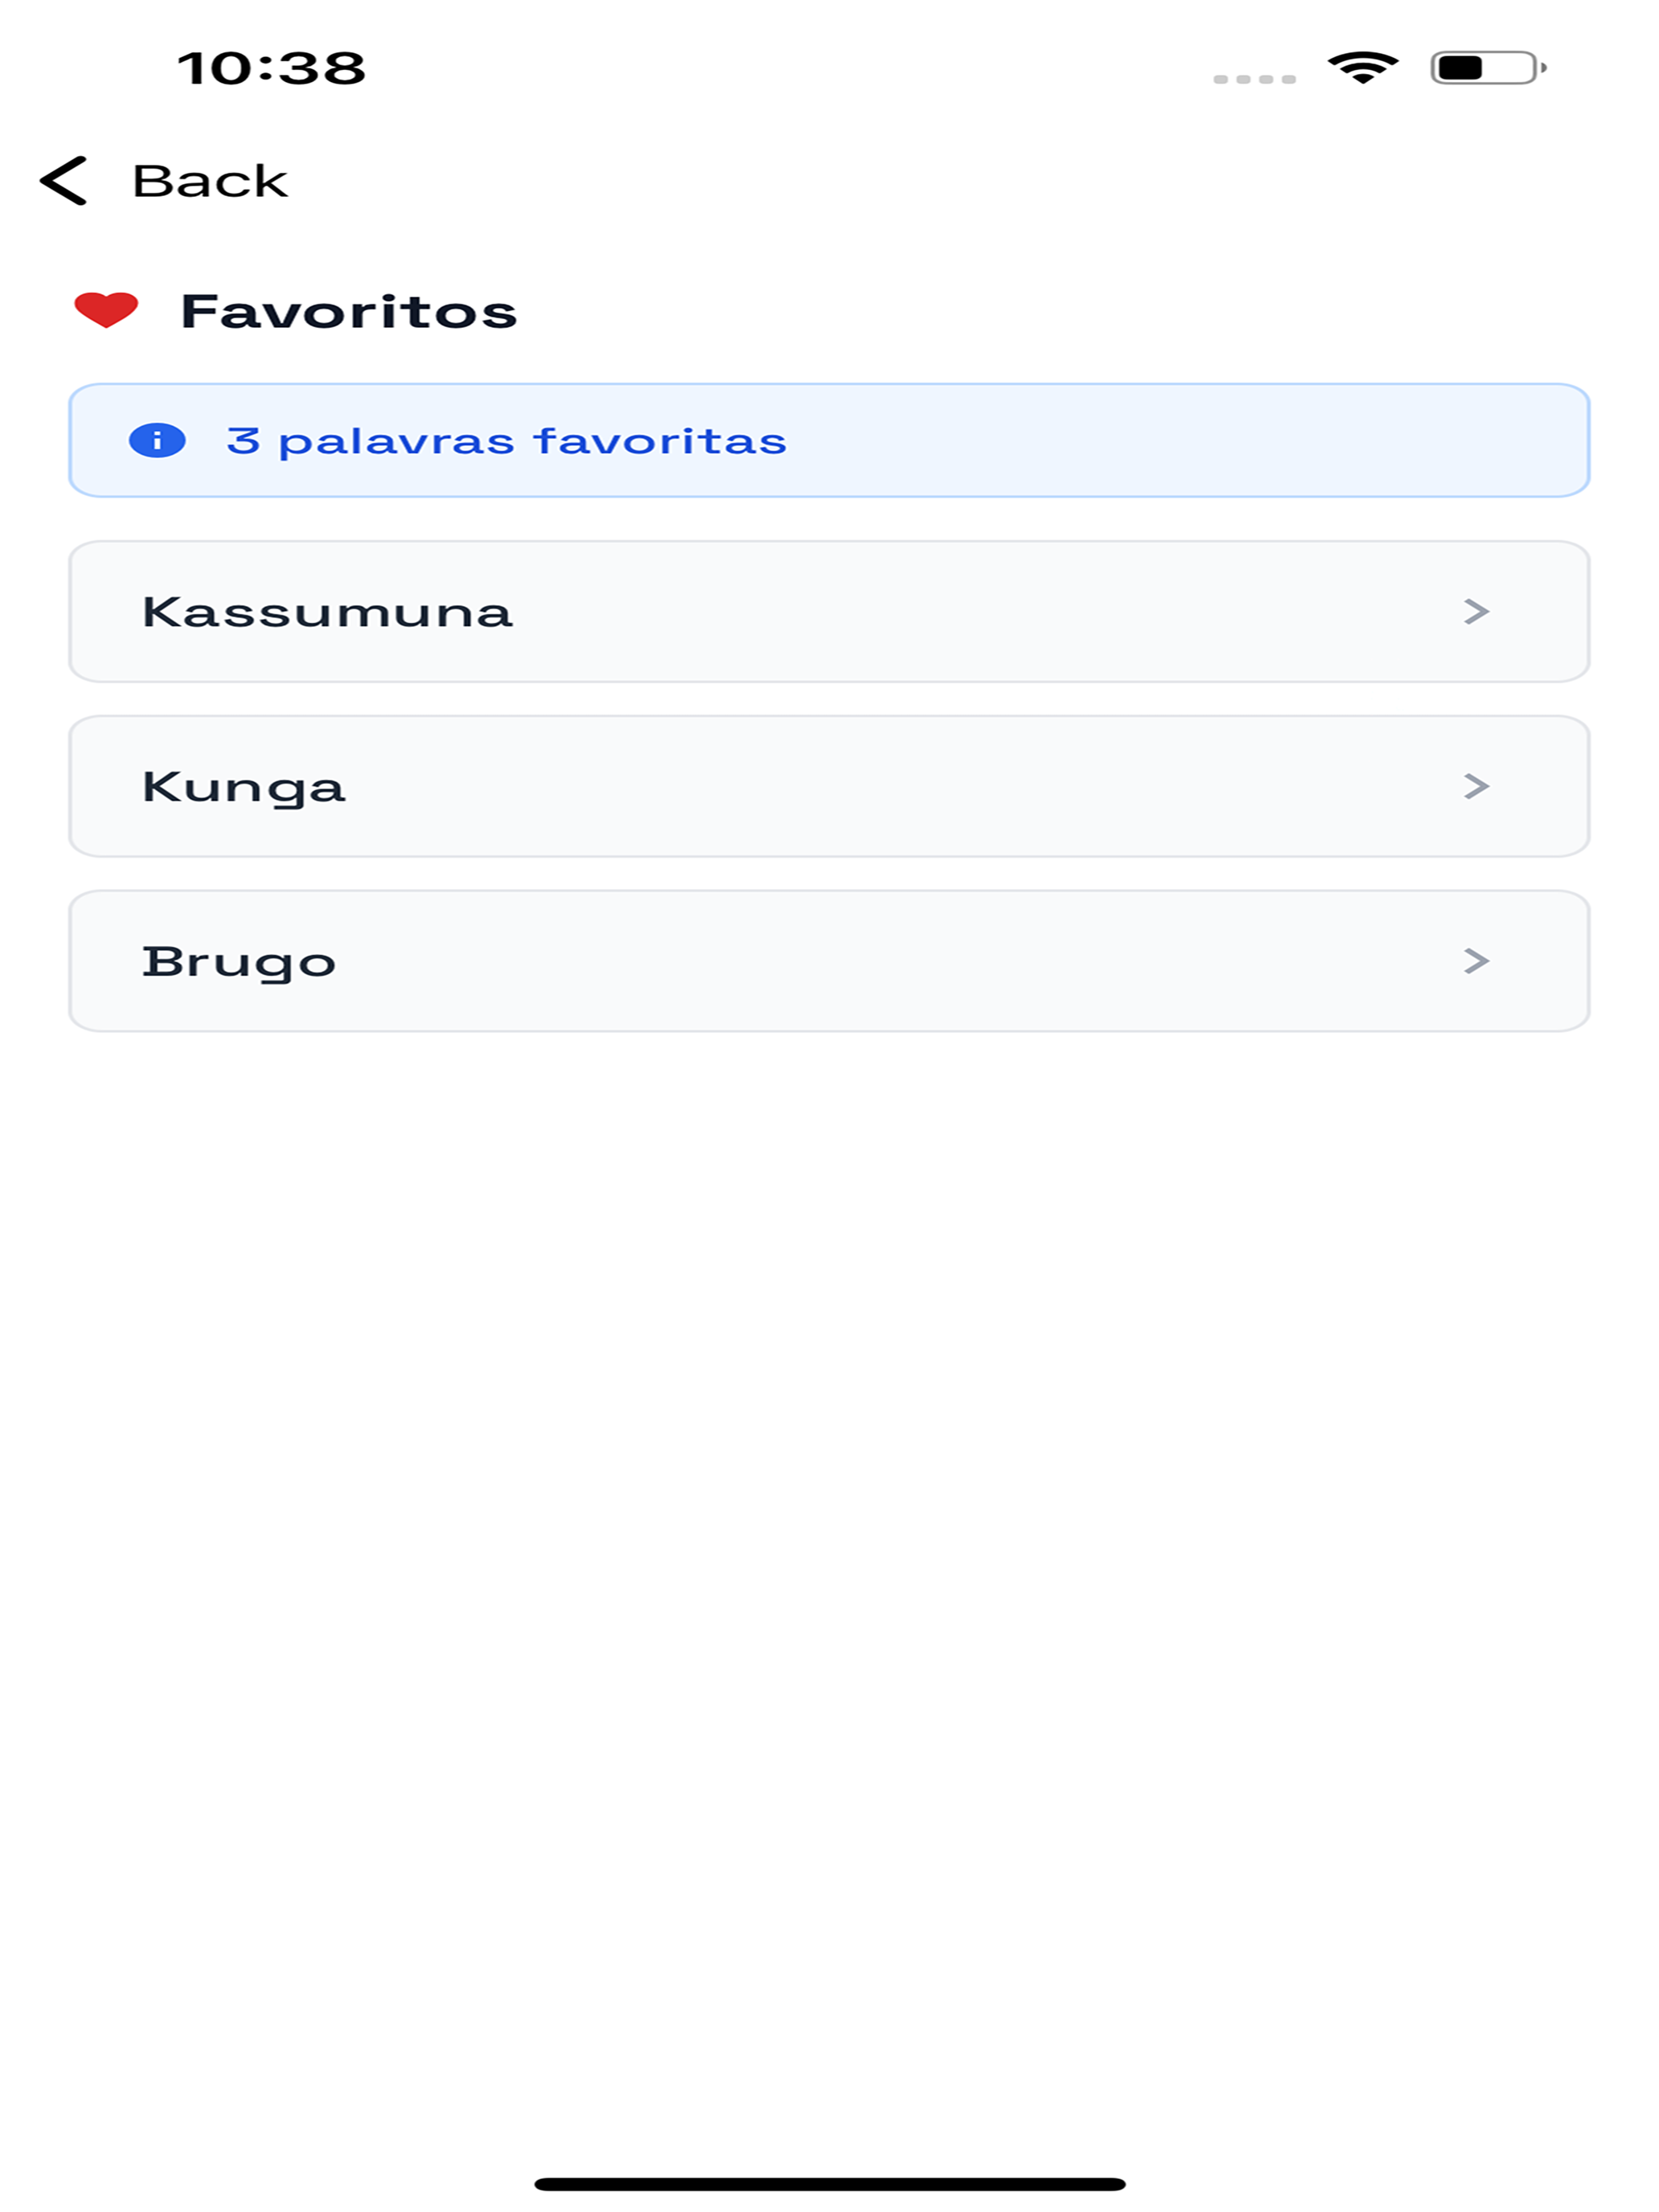Viewport: 1659px width, 2212px height.
Task: Select the word label Brugo
Action: [239, 962]
